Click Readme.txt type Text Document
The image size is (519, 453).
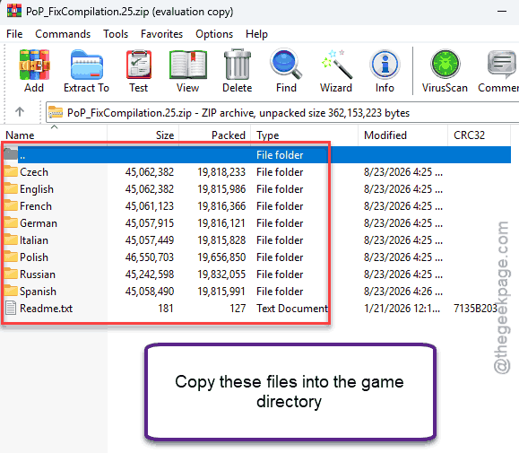coord(292,309)
